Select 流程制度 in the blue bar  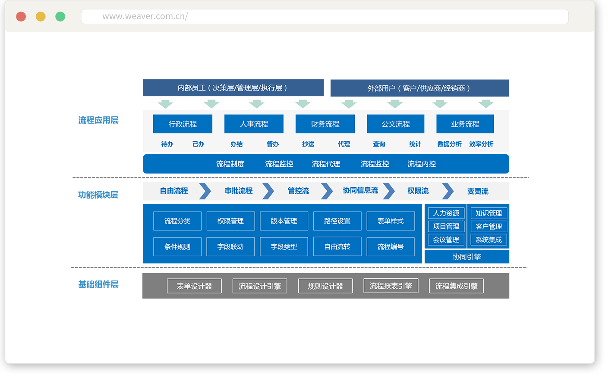coord(230,164)
